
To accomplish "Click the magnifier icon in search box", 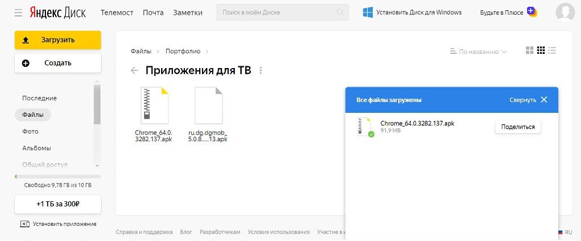I will point(340,12).
